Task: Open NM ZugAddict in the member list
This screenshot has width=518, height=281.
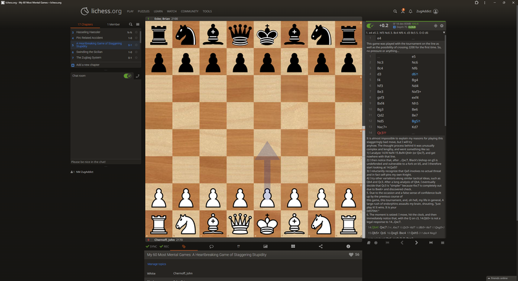Action: [85, 172]
